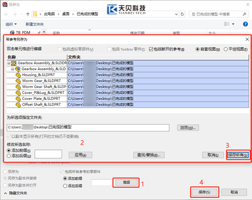252x200 pixels.
Task: Click the yellow folder icon in address bar
Action: click(35, 14)
